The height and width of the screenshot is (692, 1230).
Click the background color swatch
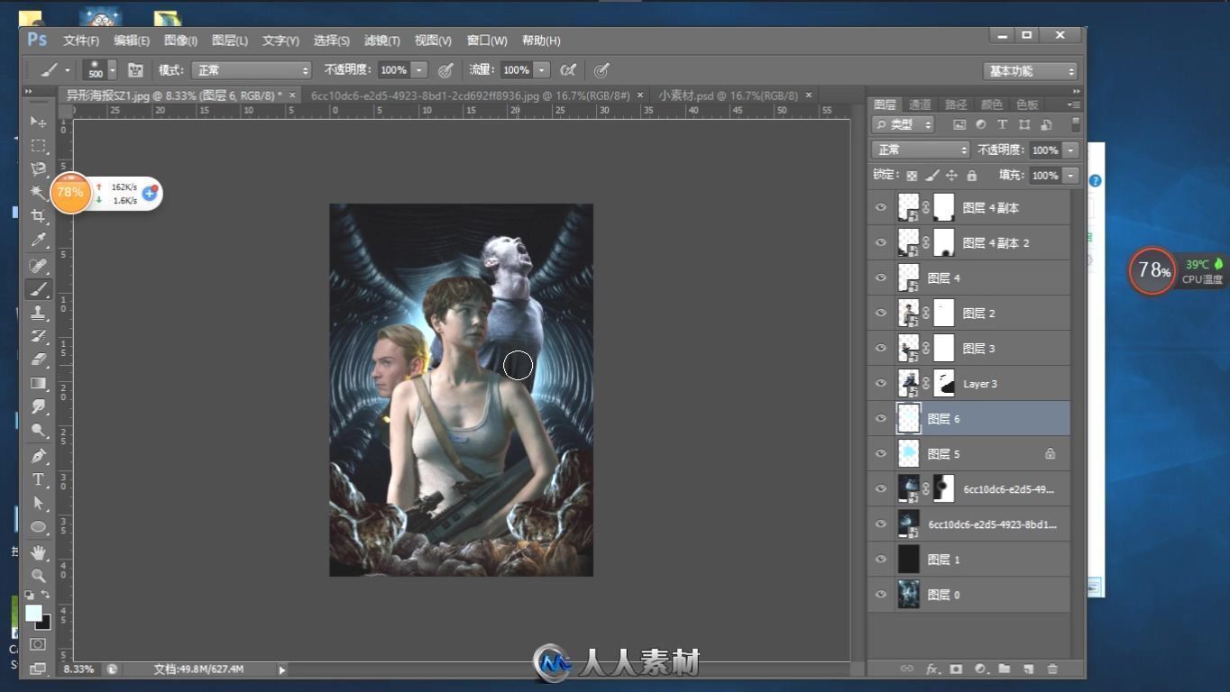(45, 623)
